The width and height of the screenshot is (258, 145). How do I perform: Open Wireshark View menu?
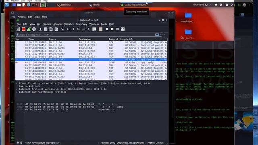(32, 24)
